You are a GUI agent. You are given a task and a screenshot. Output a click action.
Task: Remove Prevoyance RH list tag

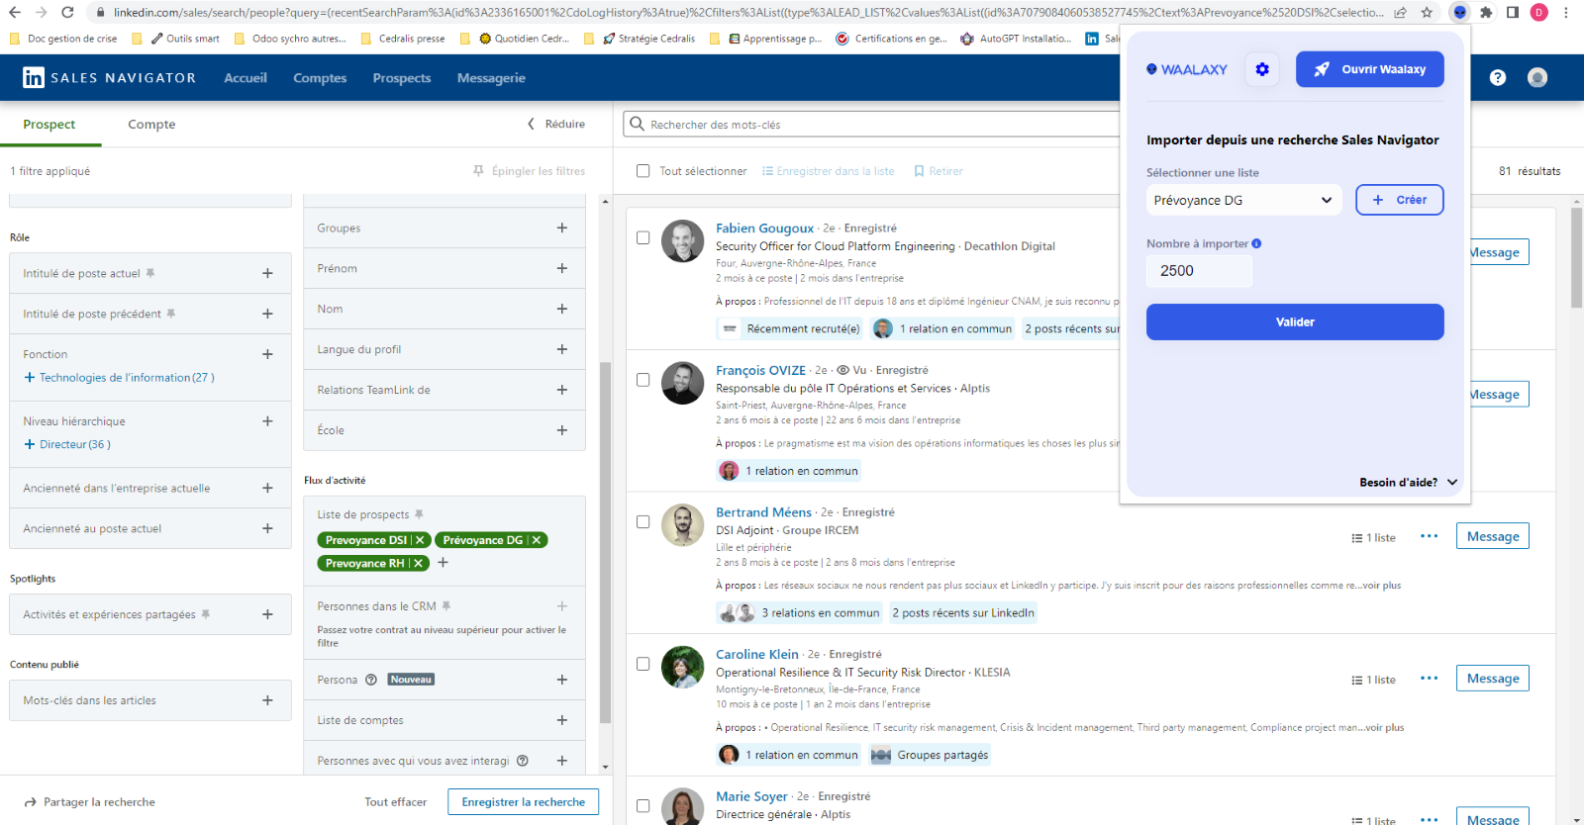pyautogui.click(x=418, y=563)
